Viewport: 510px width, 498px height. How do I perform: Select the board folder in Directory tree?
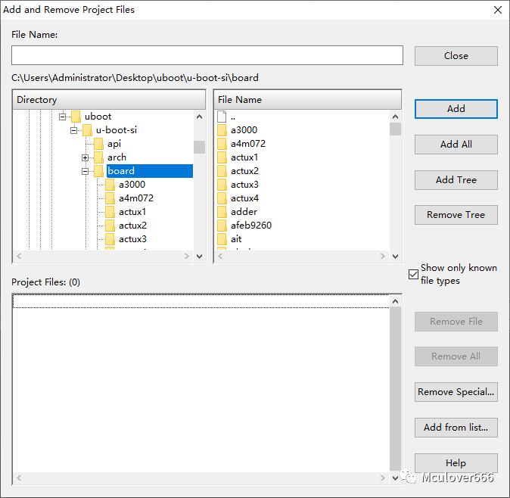[150, 171]
